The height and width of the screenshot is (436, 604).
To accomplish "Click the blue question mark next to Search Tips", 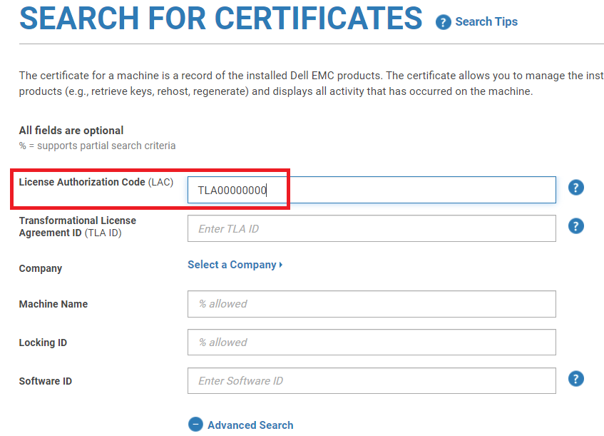I will pos(443,21).
